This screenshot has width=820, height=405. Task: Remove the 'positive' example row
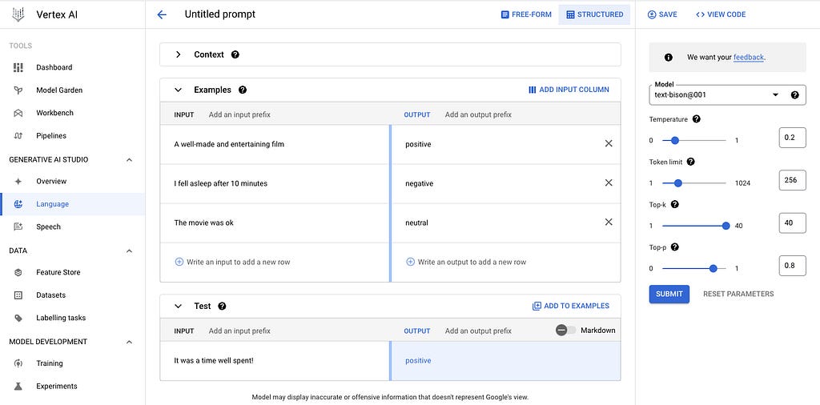[609, 144]
